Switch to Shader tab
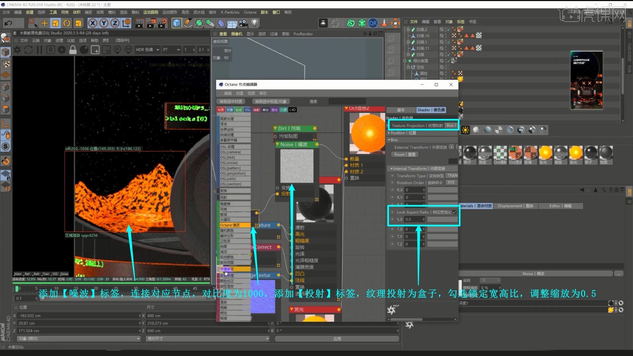Image resolution: width=633 pixels, height=356 pixels. click(431, 110)
